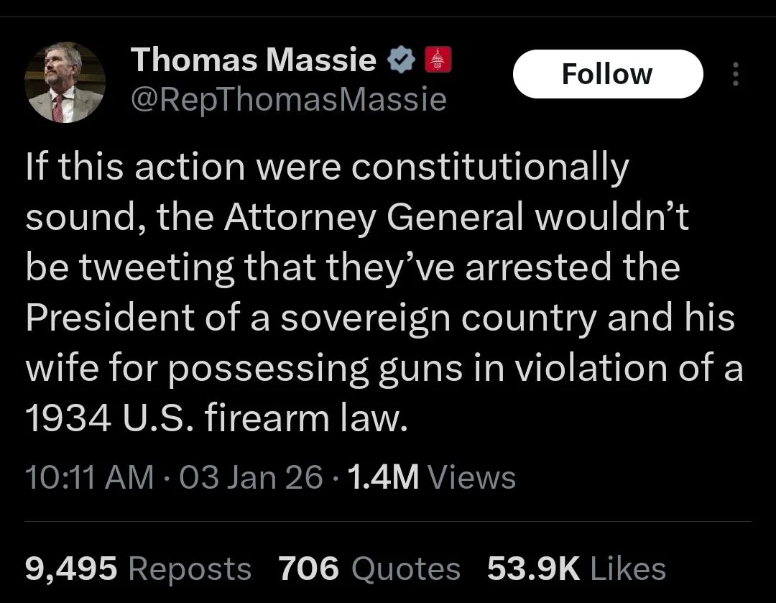Click the 03 Jan 26 date
The image size is (776, 603).
[251, 477]
